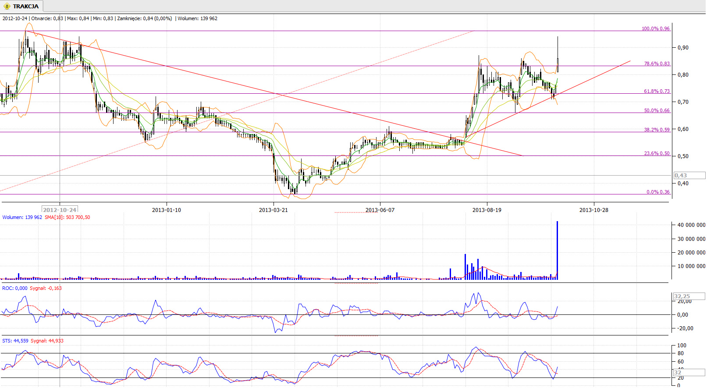Click the 0,43 price cursor box
Screen dimensions: 707x388
(689, 176)
